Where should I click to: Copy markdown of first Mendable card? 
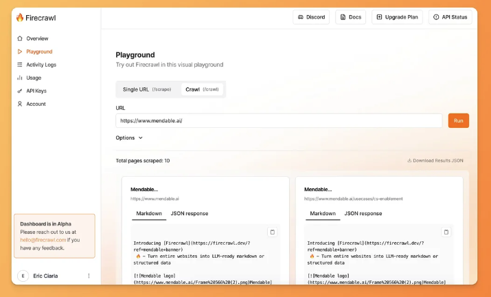tap(272, 232)
